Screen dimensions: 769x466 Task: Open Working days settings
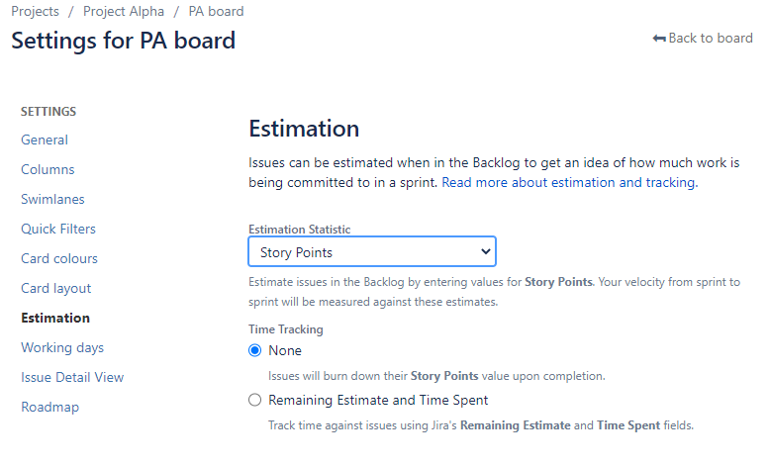(x=62, y=347)
